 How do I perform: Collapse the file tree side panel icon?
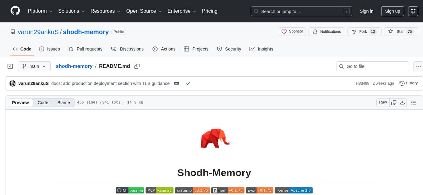tap(10, 66)
